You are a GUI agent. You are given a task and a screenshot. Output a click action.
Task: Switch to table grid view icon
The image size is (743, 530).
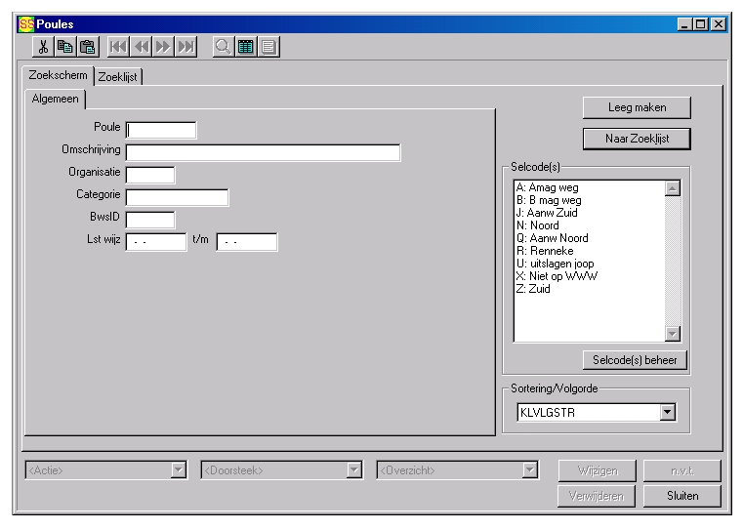[245, 47]
